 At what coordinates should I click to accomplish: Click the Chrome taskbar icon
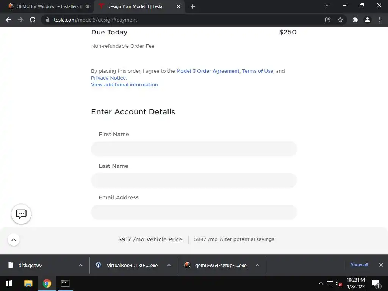[x=47, y=283]
